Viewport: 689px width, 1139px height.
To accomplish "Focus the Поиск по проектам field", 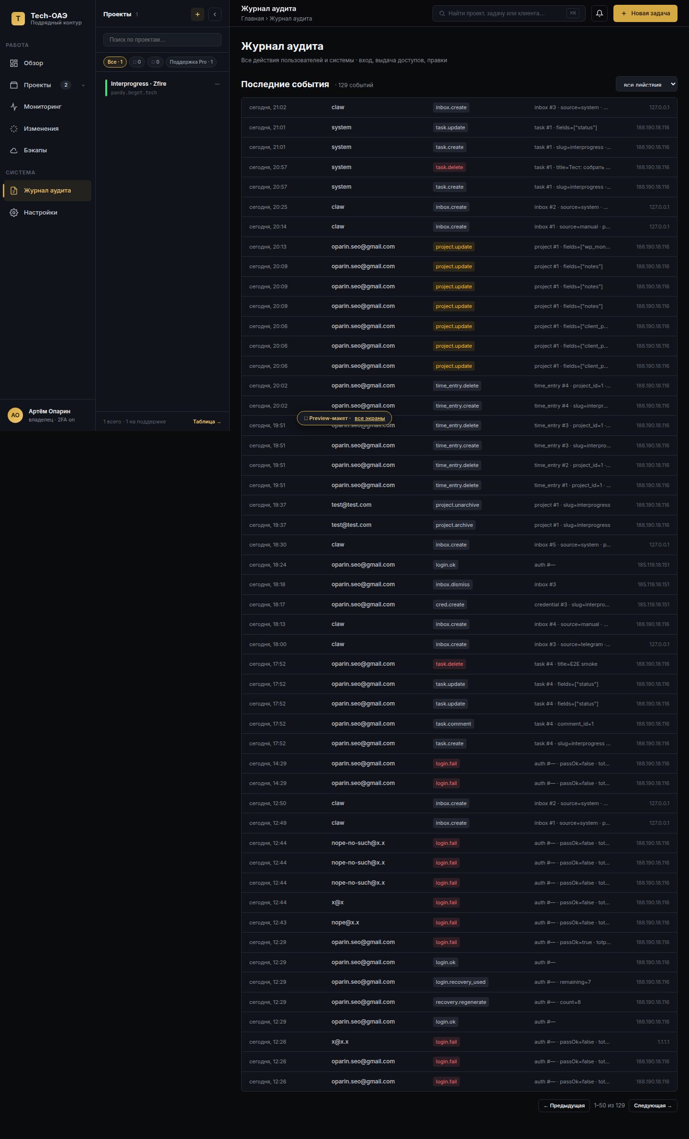I will pos(162,40).
